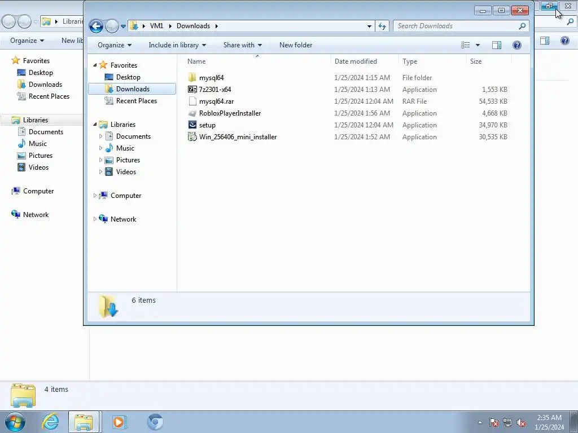Click VM1 in the address bar breadcrumb
Viewport: 578px width, 433px height.
tap(156, 26)
